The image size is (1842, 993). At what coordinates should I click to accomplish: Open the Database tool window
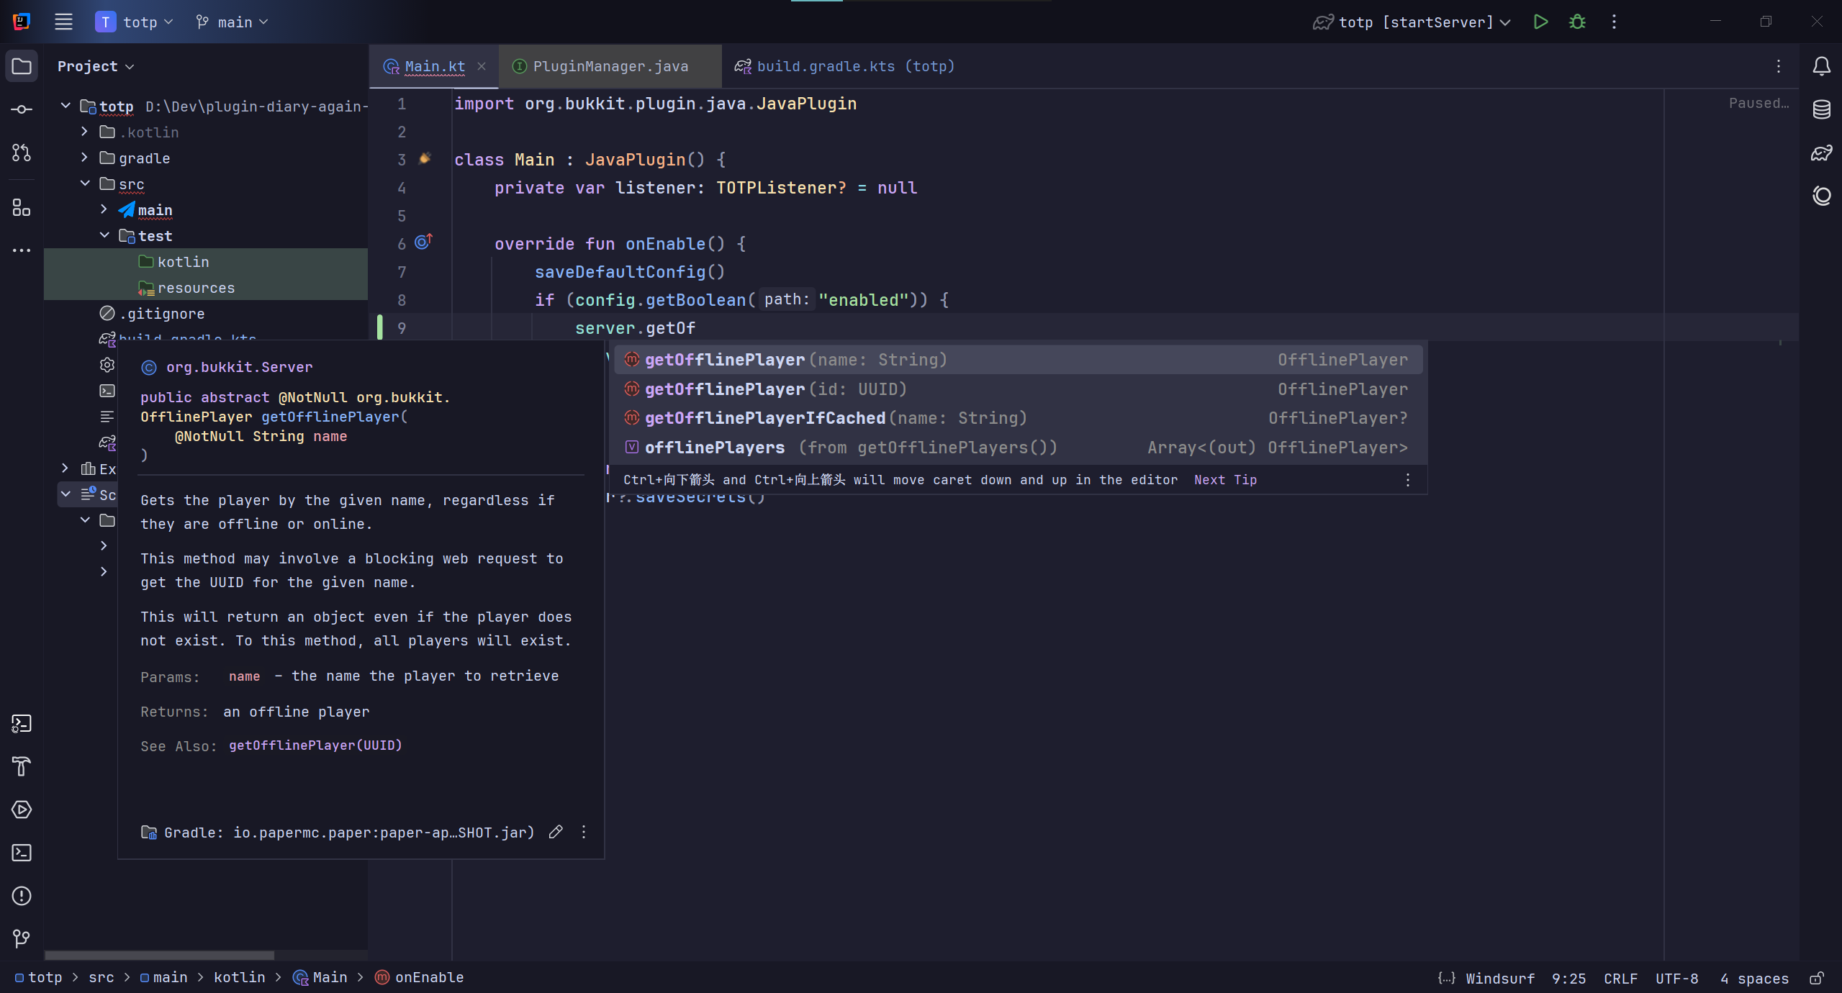click(1821, 109)
